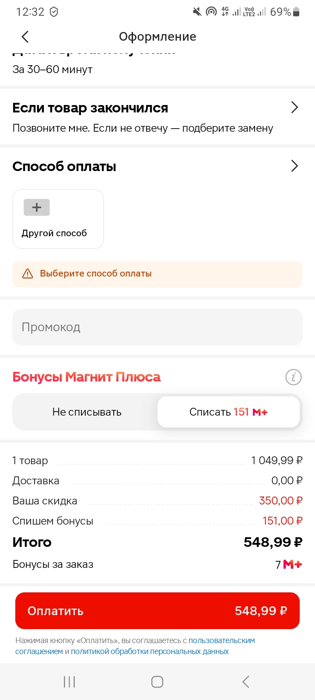Select "Списать 151" bonuses option
315x700 pixels.
tap(228, 412)
